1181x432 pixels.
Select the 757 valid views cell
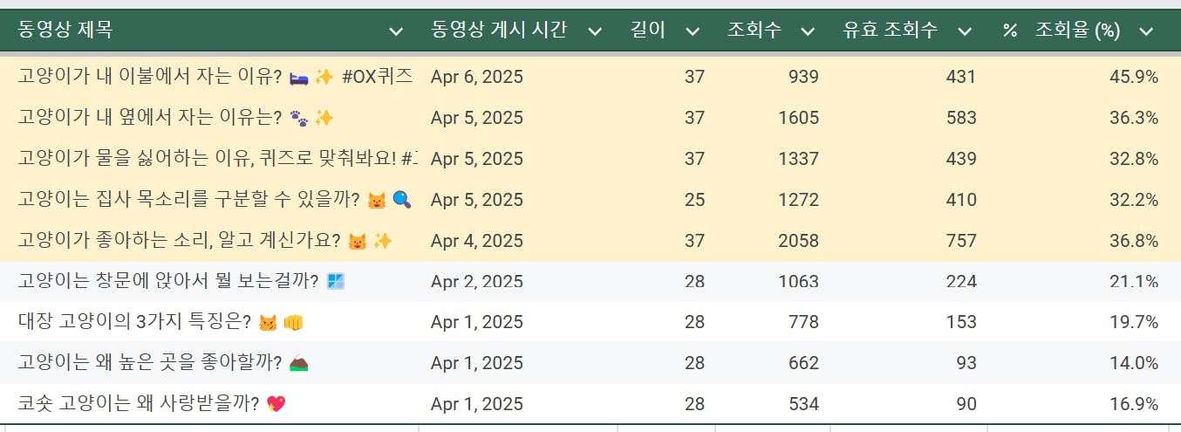click(960, 241)
